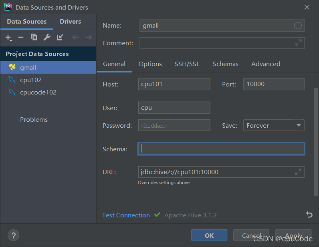Click the MySQL dolphin icon beside cpu102
The width and height of the screenshot is (319, 247).
[x=12, y=80]
